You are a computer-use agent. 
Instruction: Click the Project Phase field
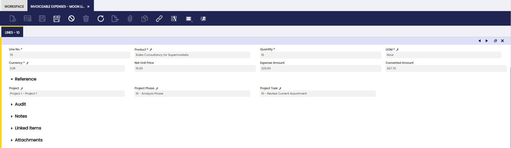click(192, 94)
